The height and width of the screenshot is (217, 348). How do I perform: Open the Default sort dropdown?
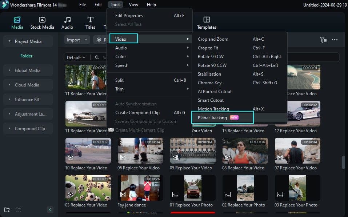pos(76,57)
